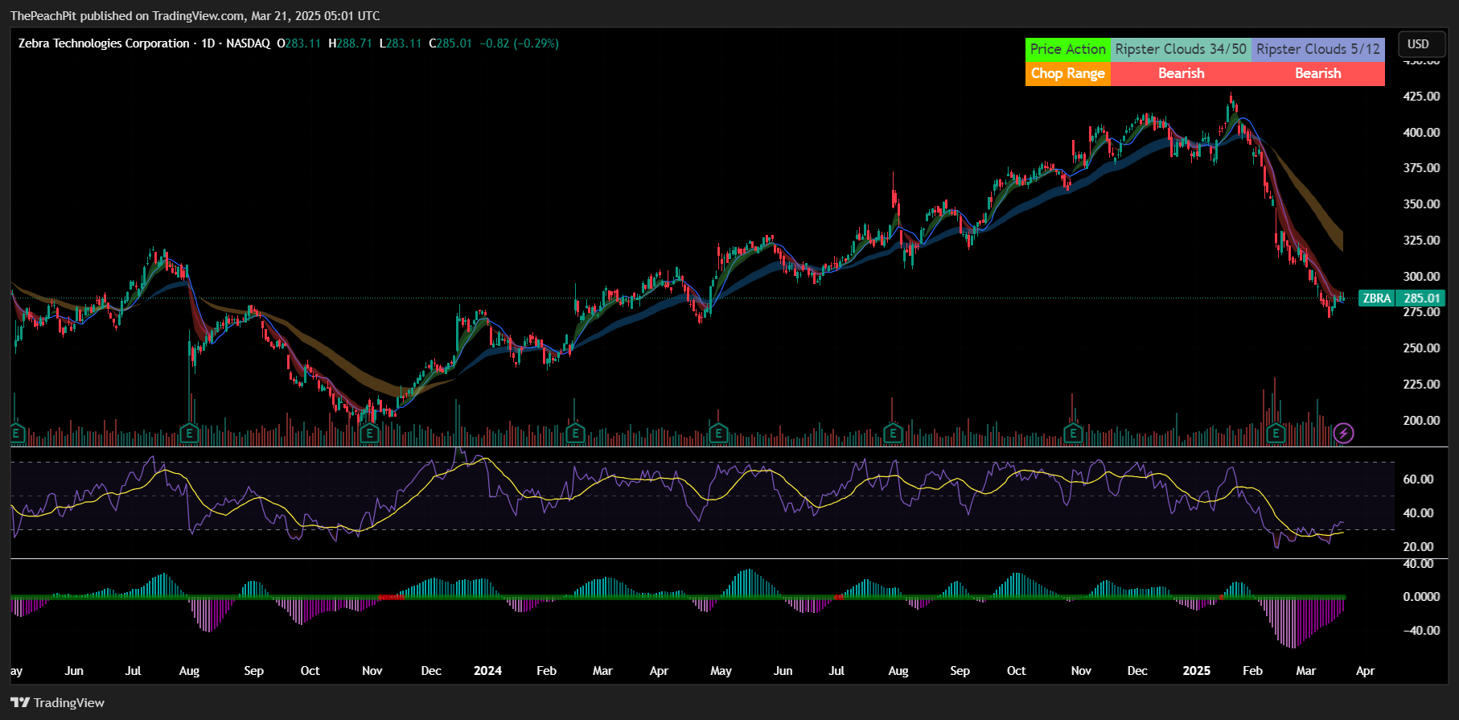This screenshot has height=720, width=1459.
Task: Click the low value L283.11
Action: (401, 43)
